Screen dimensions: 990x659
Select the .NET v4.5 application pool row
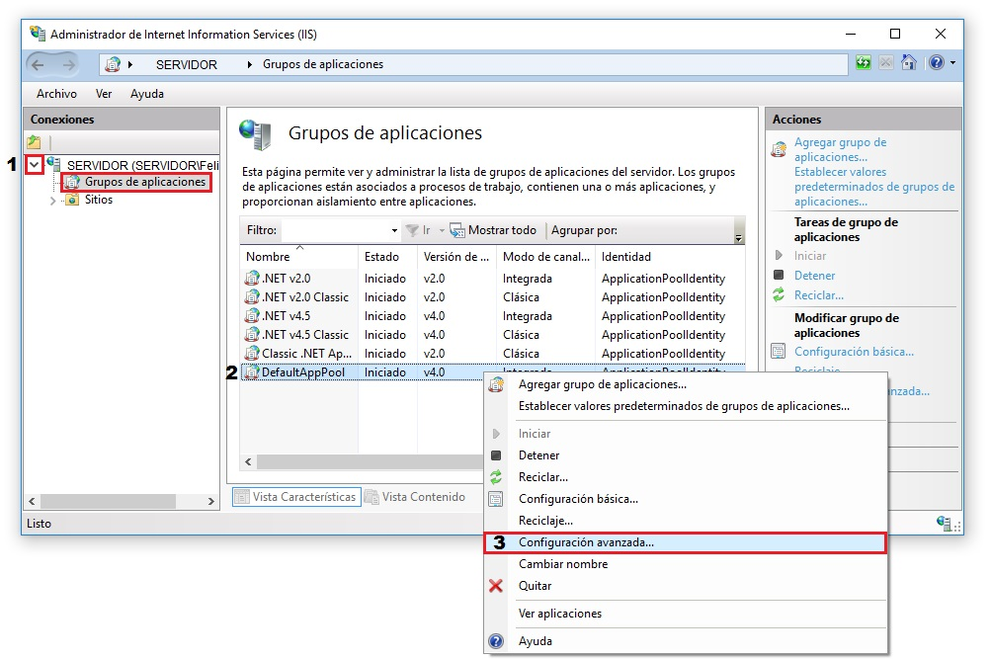click(x=492, y=315)
